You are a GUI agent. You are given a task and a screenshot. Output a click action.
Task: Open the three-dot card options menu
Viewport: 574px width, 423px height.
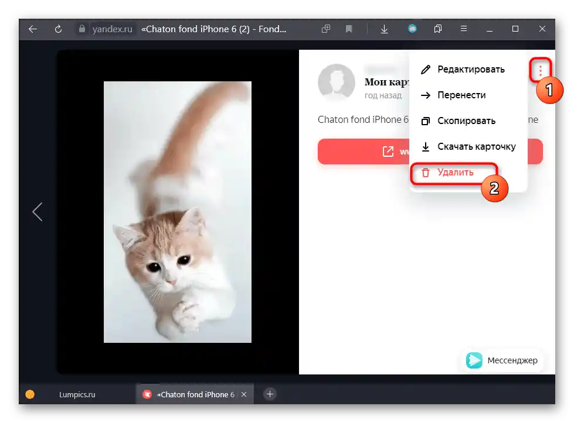pyautogui.click(x=541, y=70)
